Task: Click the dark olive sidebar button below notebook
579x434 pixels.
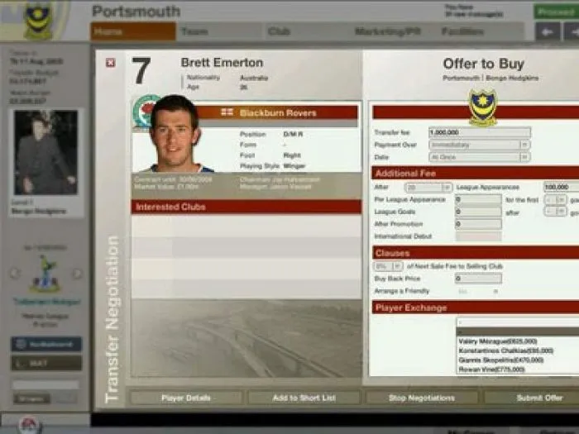Action: pyautogui.click(x=46, y=363)
